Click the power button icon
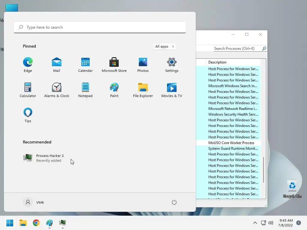Viewport: 307px width, 230px height. [174, 202]
